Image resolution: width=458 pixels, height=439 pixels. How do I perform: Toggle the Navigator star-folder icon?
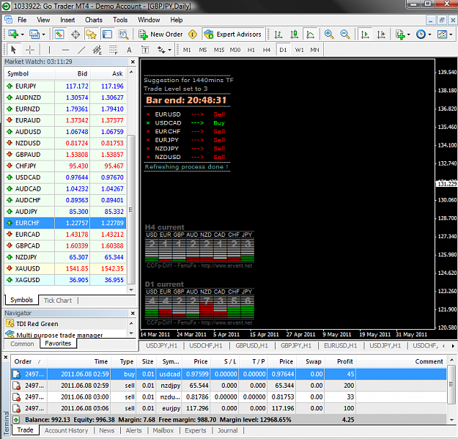click(x=91, y=34)
